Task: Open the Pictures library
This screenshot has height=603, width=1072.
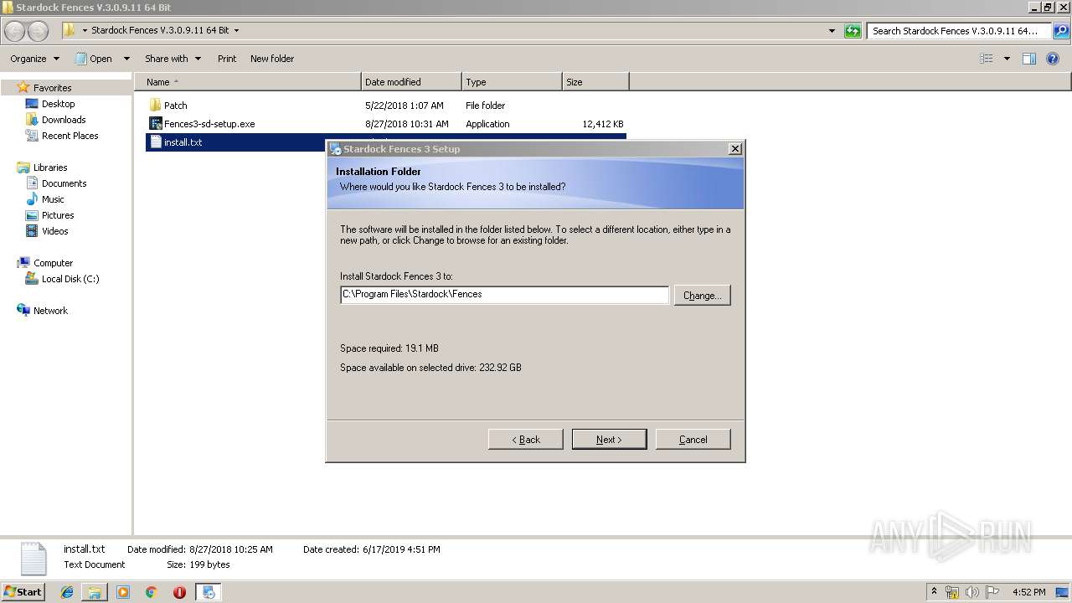Action: coord(58,215)
